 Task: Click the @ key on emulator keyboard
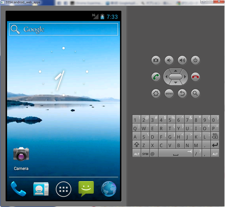[x=154, y=153]
